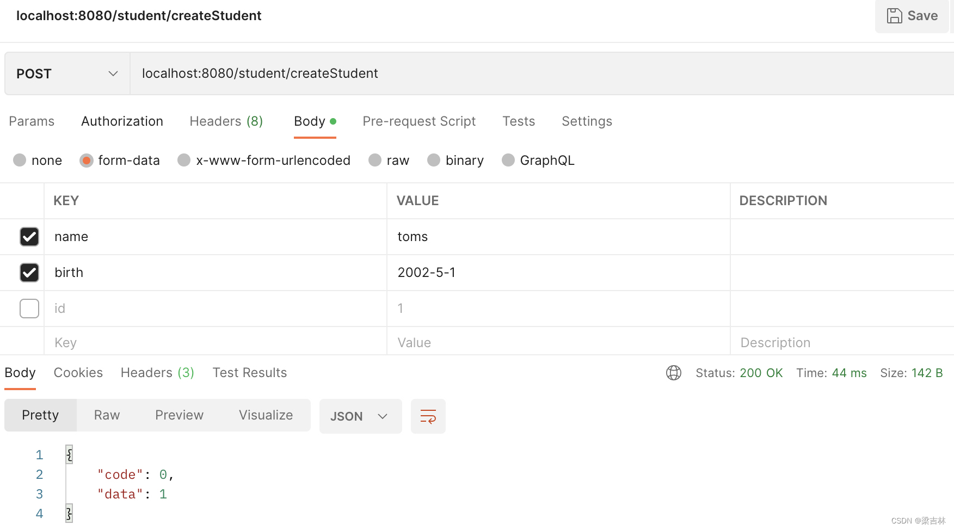Click the name key cell

(x=216, y=237)
